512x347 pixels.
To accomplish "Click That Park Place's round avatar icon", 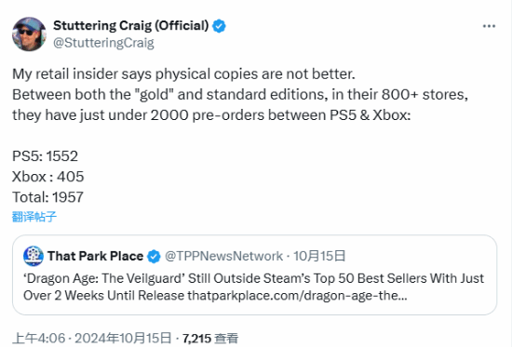I will (34, 256).
